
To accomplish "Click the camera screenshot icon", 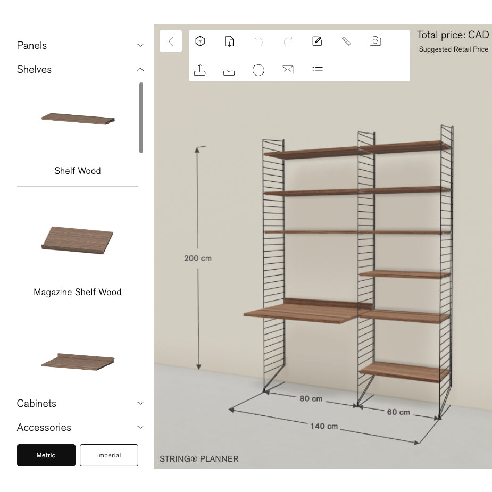I will pos(376,41).
